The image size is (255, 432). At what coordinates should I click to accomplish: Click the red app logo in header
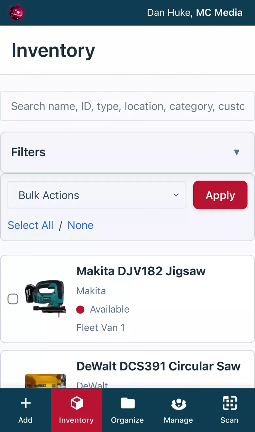[16, 12]
